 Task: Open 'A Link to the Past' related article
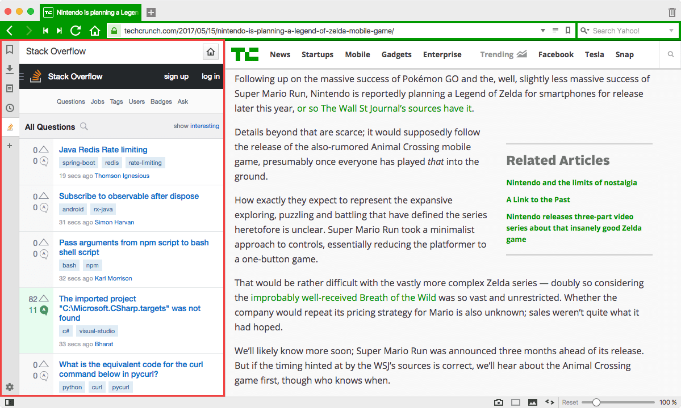(538, 199)
